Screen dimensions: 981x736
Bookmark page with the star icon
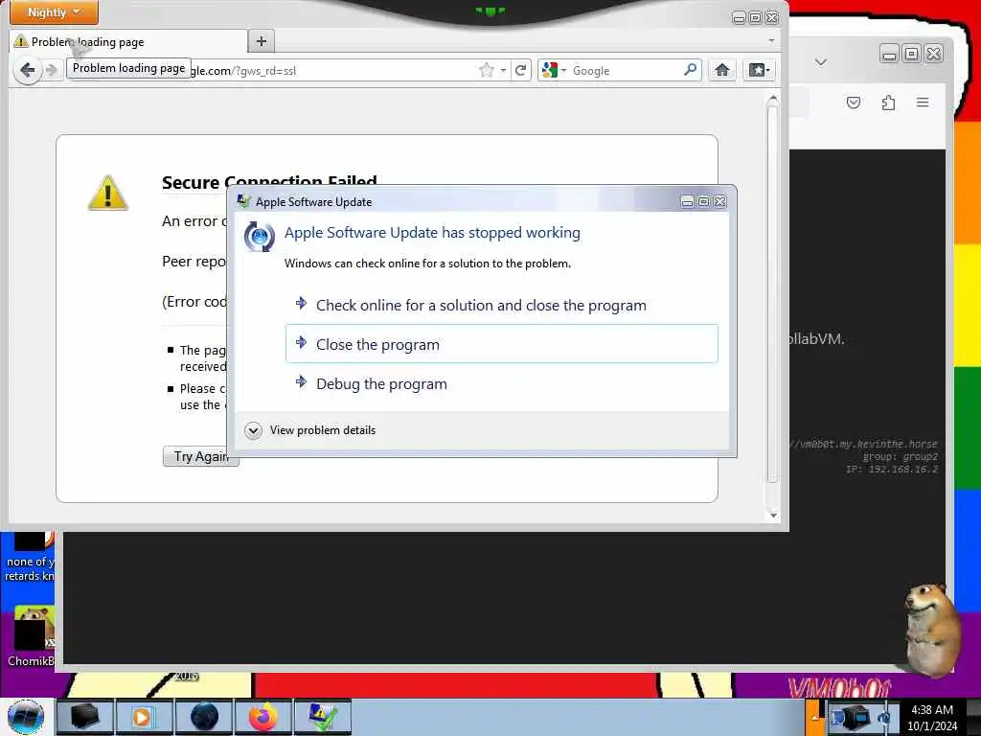(x=486, y=70)
